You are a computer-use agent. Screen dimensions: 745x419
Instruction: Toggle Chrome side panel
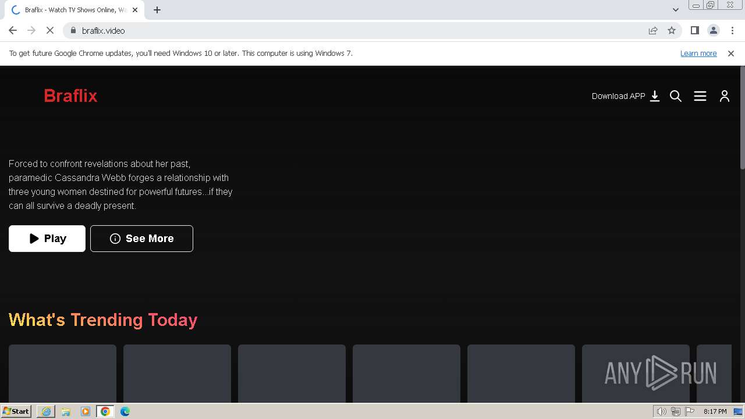pyautogui.click(x=694, y=30)
